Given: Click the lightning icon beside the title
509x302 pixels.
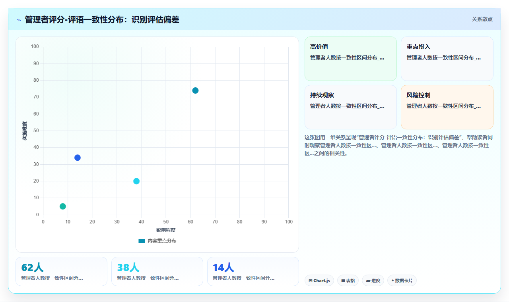Looking at the screenshot, I should 19,20.
